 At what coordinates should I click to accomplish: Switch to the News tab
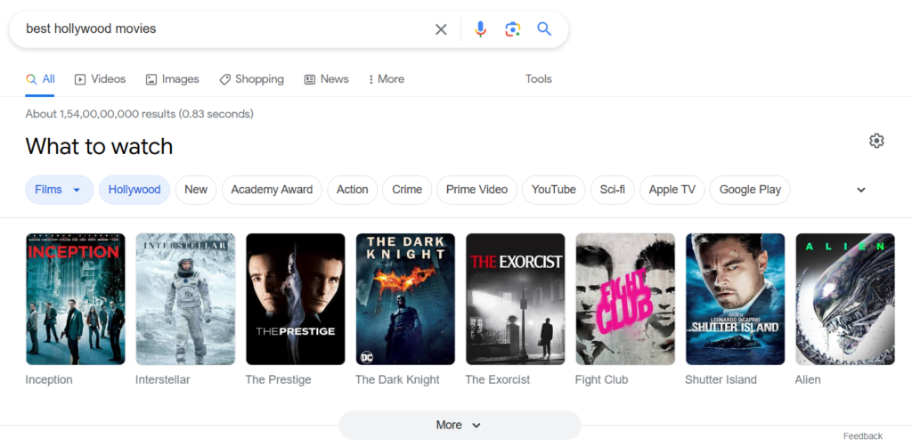[x=326, y=79]
